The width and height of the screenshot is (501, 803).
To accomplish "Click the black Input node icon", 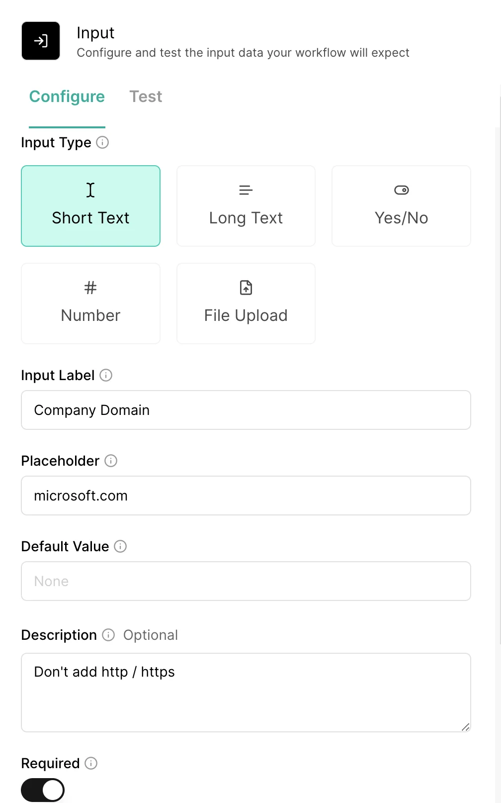I will pos(41,41).
